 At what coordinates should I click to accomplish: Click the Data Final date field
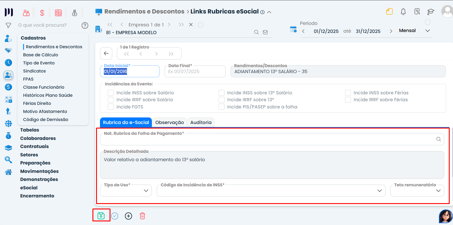point(195,72)
